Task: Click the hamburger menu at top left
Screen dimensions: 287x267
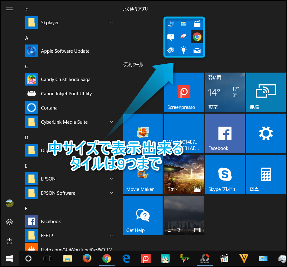Action: click(x=9, y=9)
